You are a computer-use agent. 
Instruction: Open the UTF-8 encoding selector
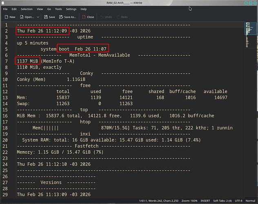pyautogui.click(x=240, y=200)
